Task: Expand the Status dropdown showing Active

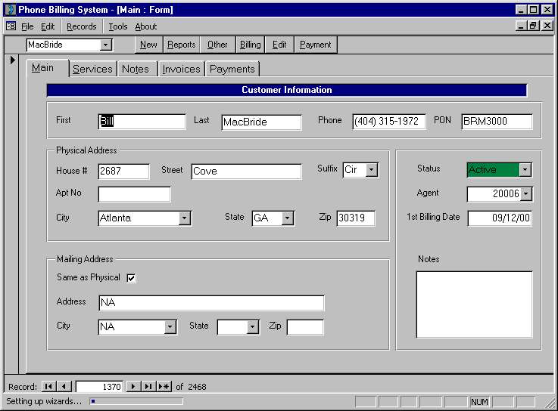Action: [x=525, y=170]
